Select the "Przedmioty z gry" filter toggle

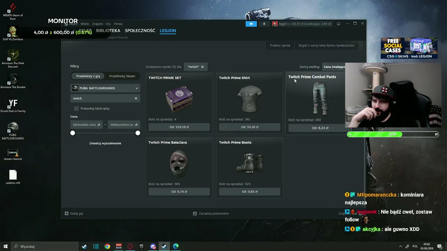point(88,76)
